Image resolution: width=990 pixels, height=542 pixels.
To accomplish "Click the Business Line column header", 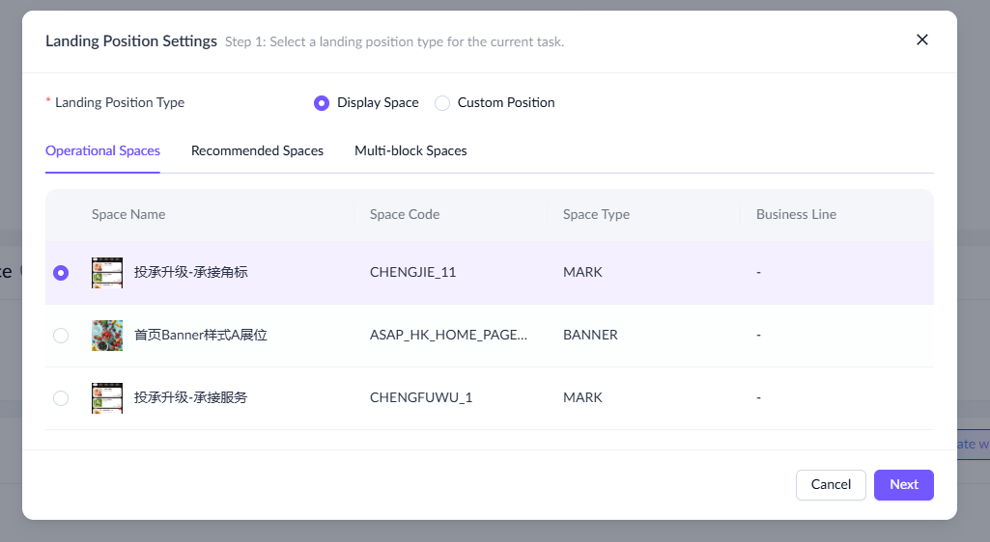I will point(796,215).
